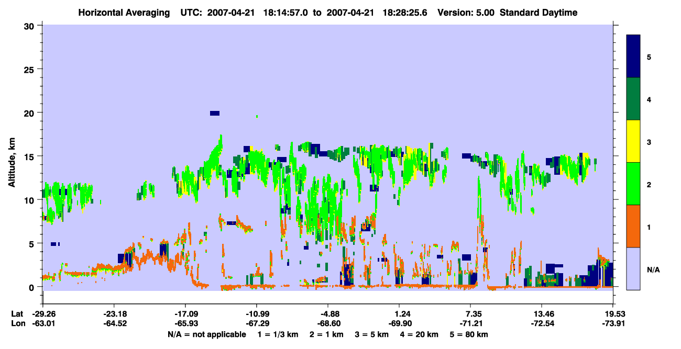
Task: Click the yellow colorbar segment labeled 3
Action: [633, 141]
